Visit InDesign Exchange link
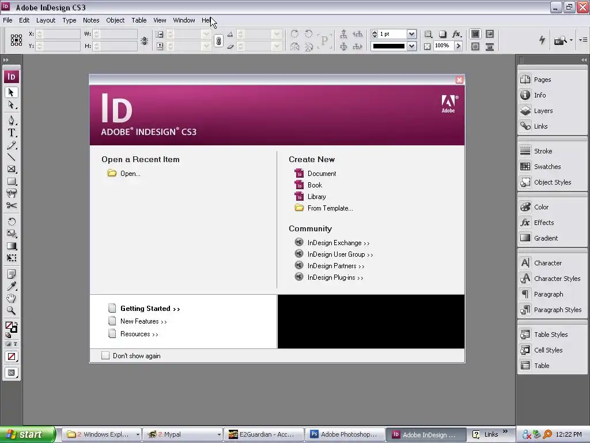590x443 pixels. pyautogui.click(x=338, y=243)
